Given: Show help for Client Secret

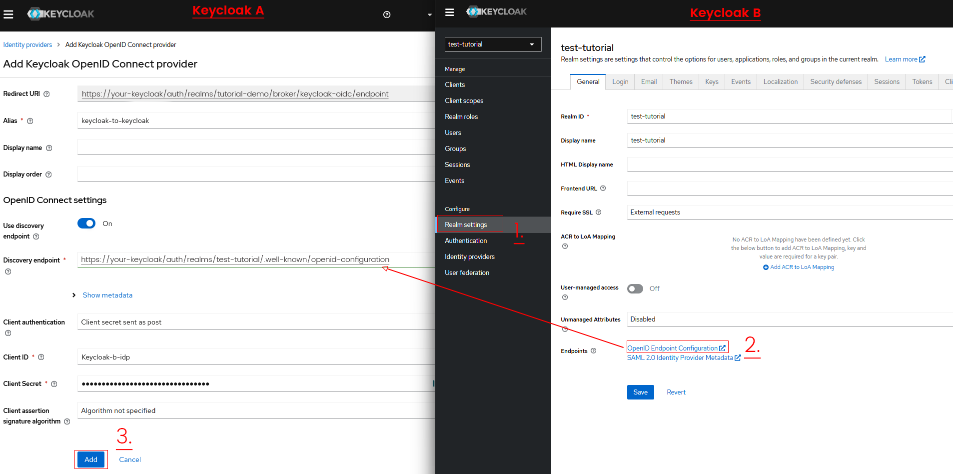Looking at the screenshot, I should click(x=54, y=384).
